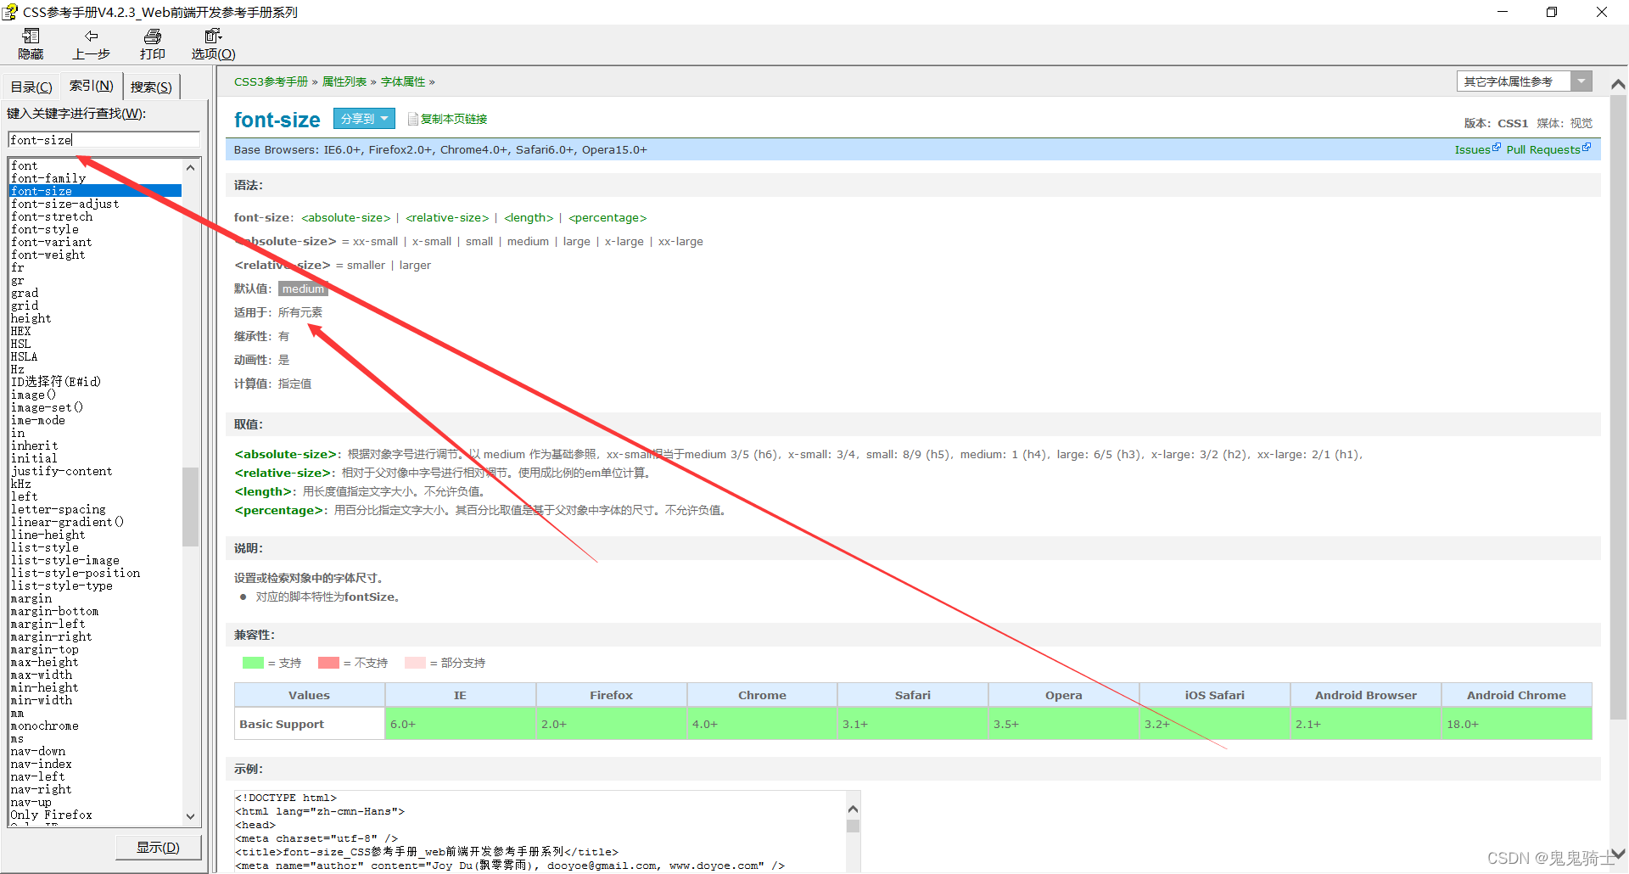Screen dimensions: 1629x874
Task: Switch to the 目录(C) tab
Action: [31, 87]
